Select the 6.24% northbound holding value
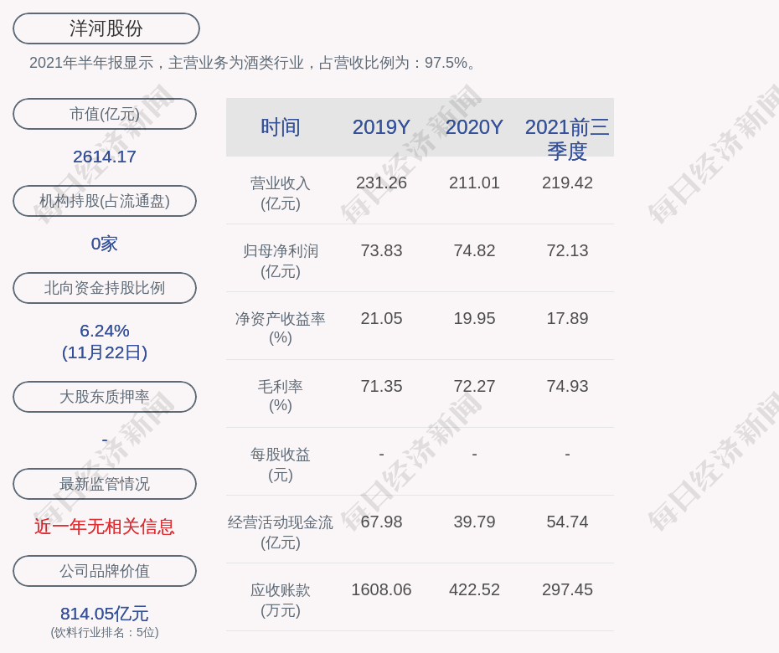The image size is (779, 653). coord(105,331)
